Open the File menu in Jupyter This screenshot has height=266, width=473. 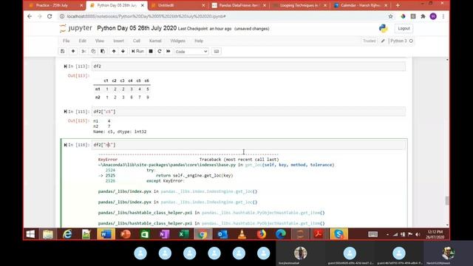(66, 41)
